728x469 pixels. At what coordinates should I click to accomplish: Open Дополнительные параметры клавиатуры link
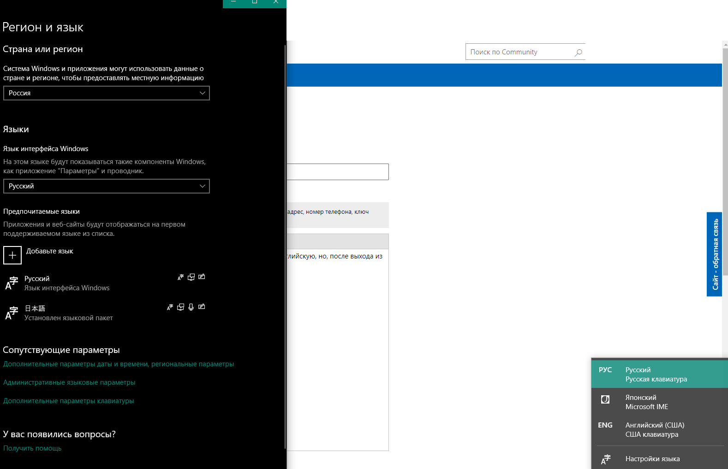pyautogui.click(x=69, y=401)
